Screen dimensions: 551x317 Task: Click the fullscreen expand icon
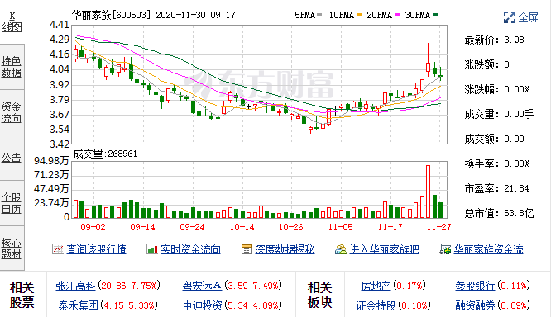tap(509, 17)
